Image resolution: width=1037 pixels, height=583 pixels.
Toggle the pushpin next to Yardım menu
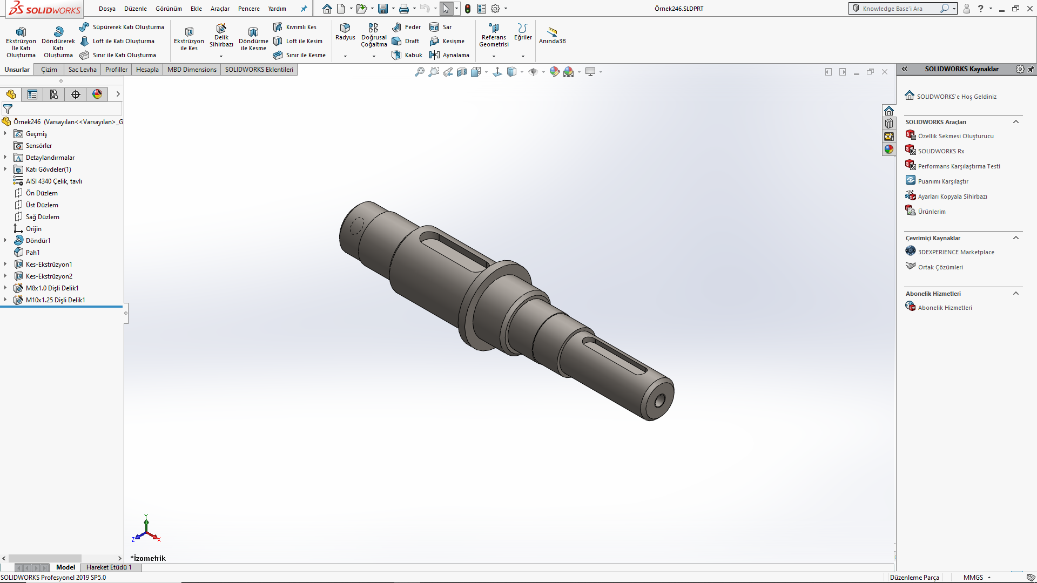304,9
